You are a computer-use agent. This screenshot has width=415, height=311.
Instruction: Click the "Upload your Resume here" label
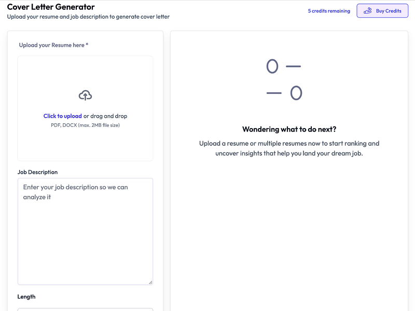(x=53, y=45)
